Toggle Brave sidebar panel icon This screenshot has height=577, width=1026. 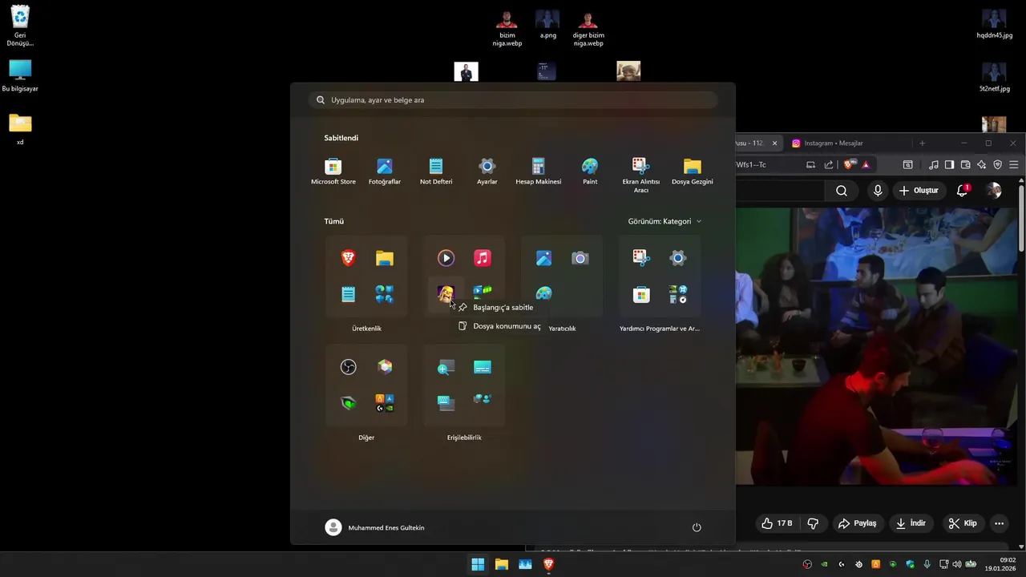point(949,165)
